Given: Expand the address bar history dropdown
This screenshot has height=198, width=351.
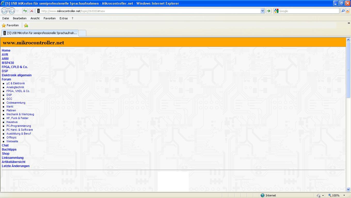Looking at the screenshot, I should click(262, 11).
